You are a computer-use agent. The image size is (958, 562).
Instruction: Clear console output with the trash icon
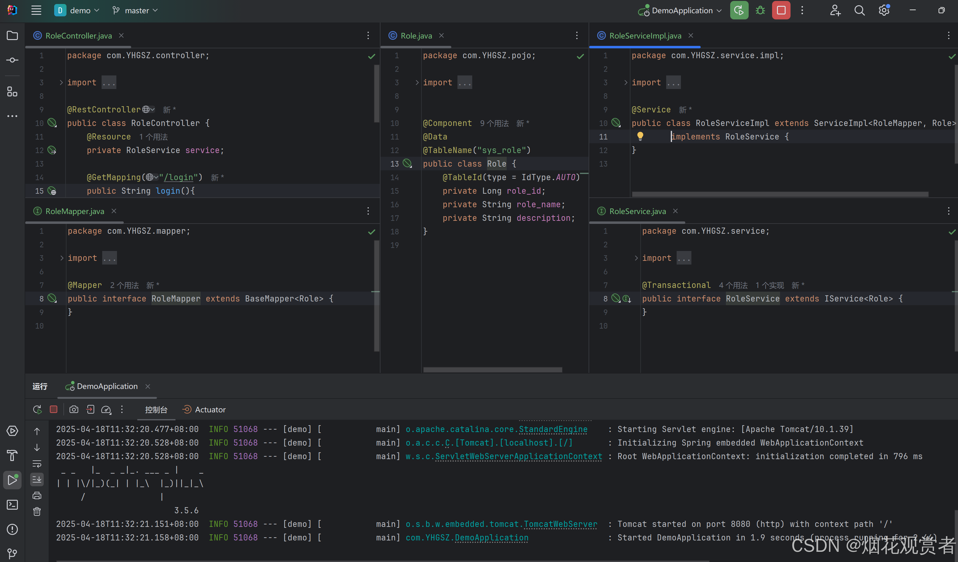(37, 511)
